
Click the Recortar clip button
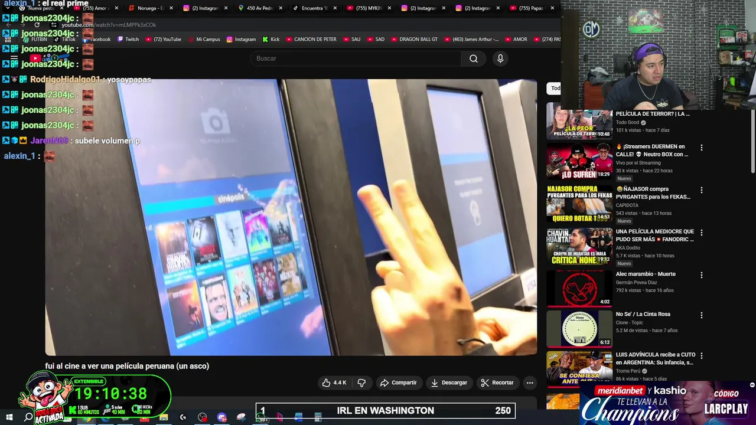pyautogui.click(x=497, y=382)
